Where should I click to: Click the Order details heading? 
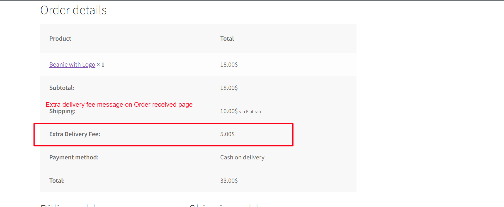73,10
